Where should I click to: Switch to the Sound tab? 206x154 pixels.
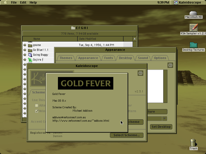(143, 58)
